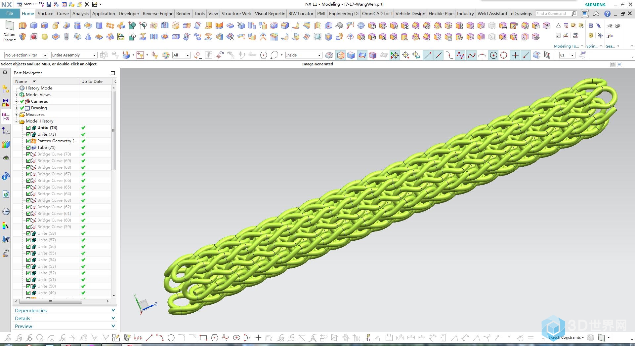Select the History Mode tree item

pyautogui.click(x=39, y=88)
